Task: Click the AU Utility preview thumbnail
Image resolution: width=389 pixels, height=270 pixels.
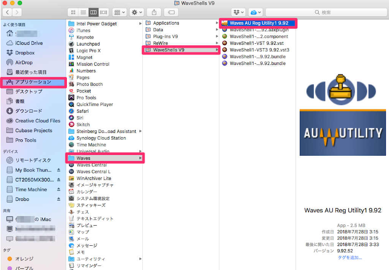Action: click(343, 115)
